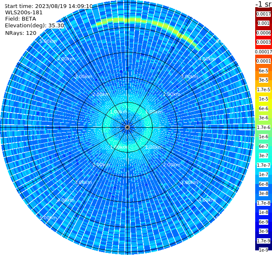Pick the yellow 1e-5 colorbar band
Screen dimensions: 272x255
(x=264, y=99)
